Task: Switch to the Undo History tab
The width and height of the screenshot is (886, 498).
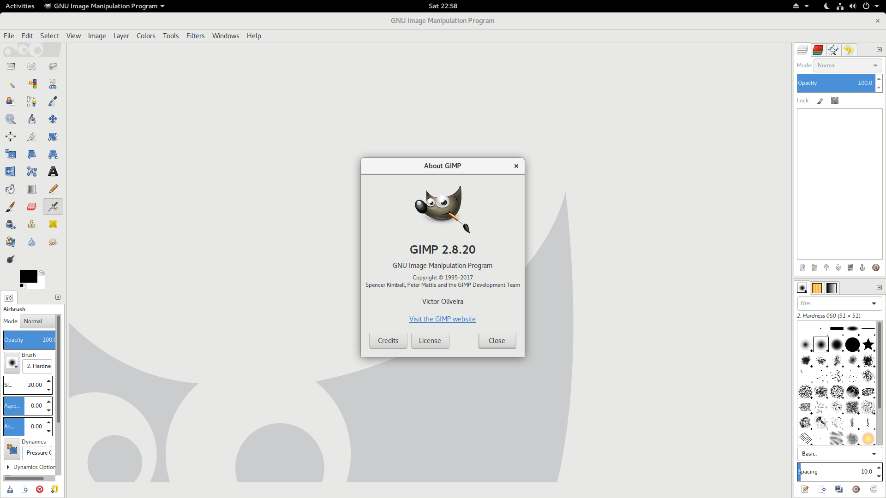Action: click(849, 50)
